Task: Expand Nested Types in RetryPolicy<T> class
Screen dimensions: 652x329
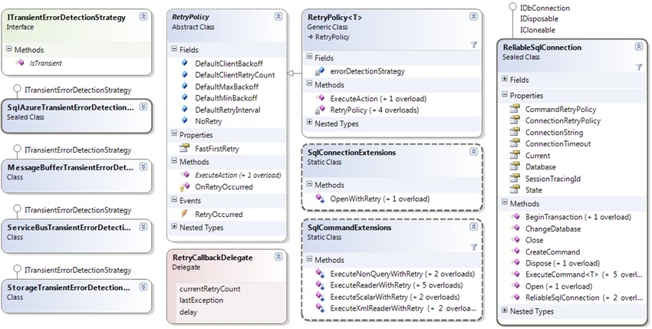Action: (309, 123)
